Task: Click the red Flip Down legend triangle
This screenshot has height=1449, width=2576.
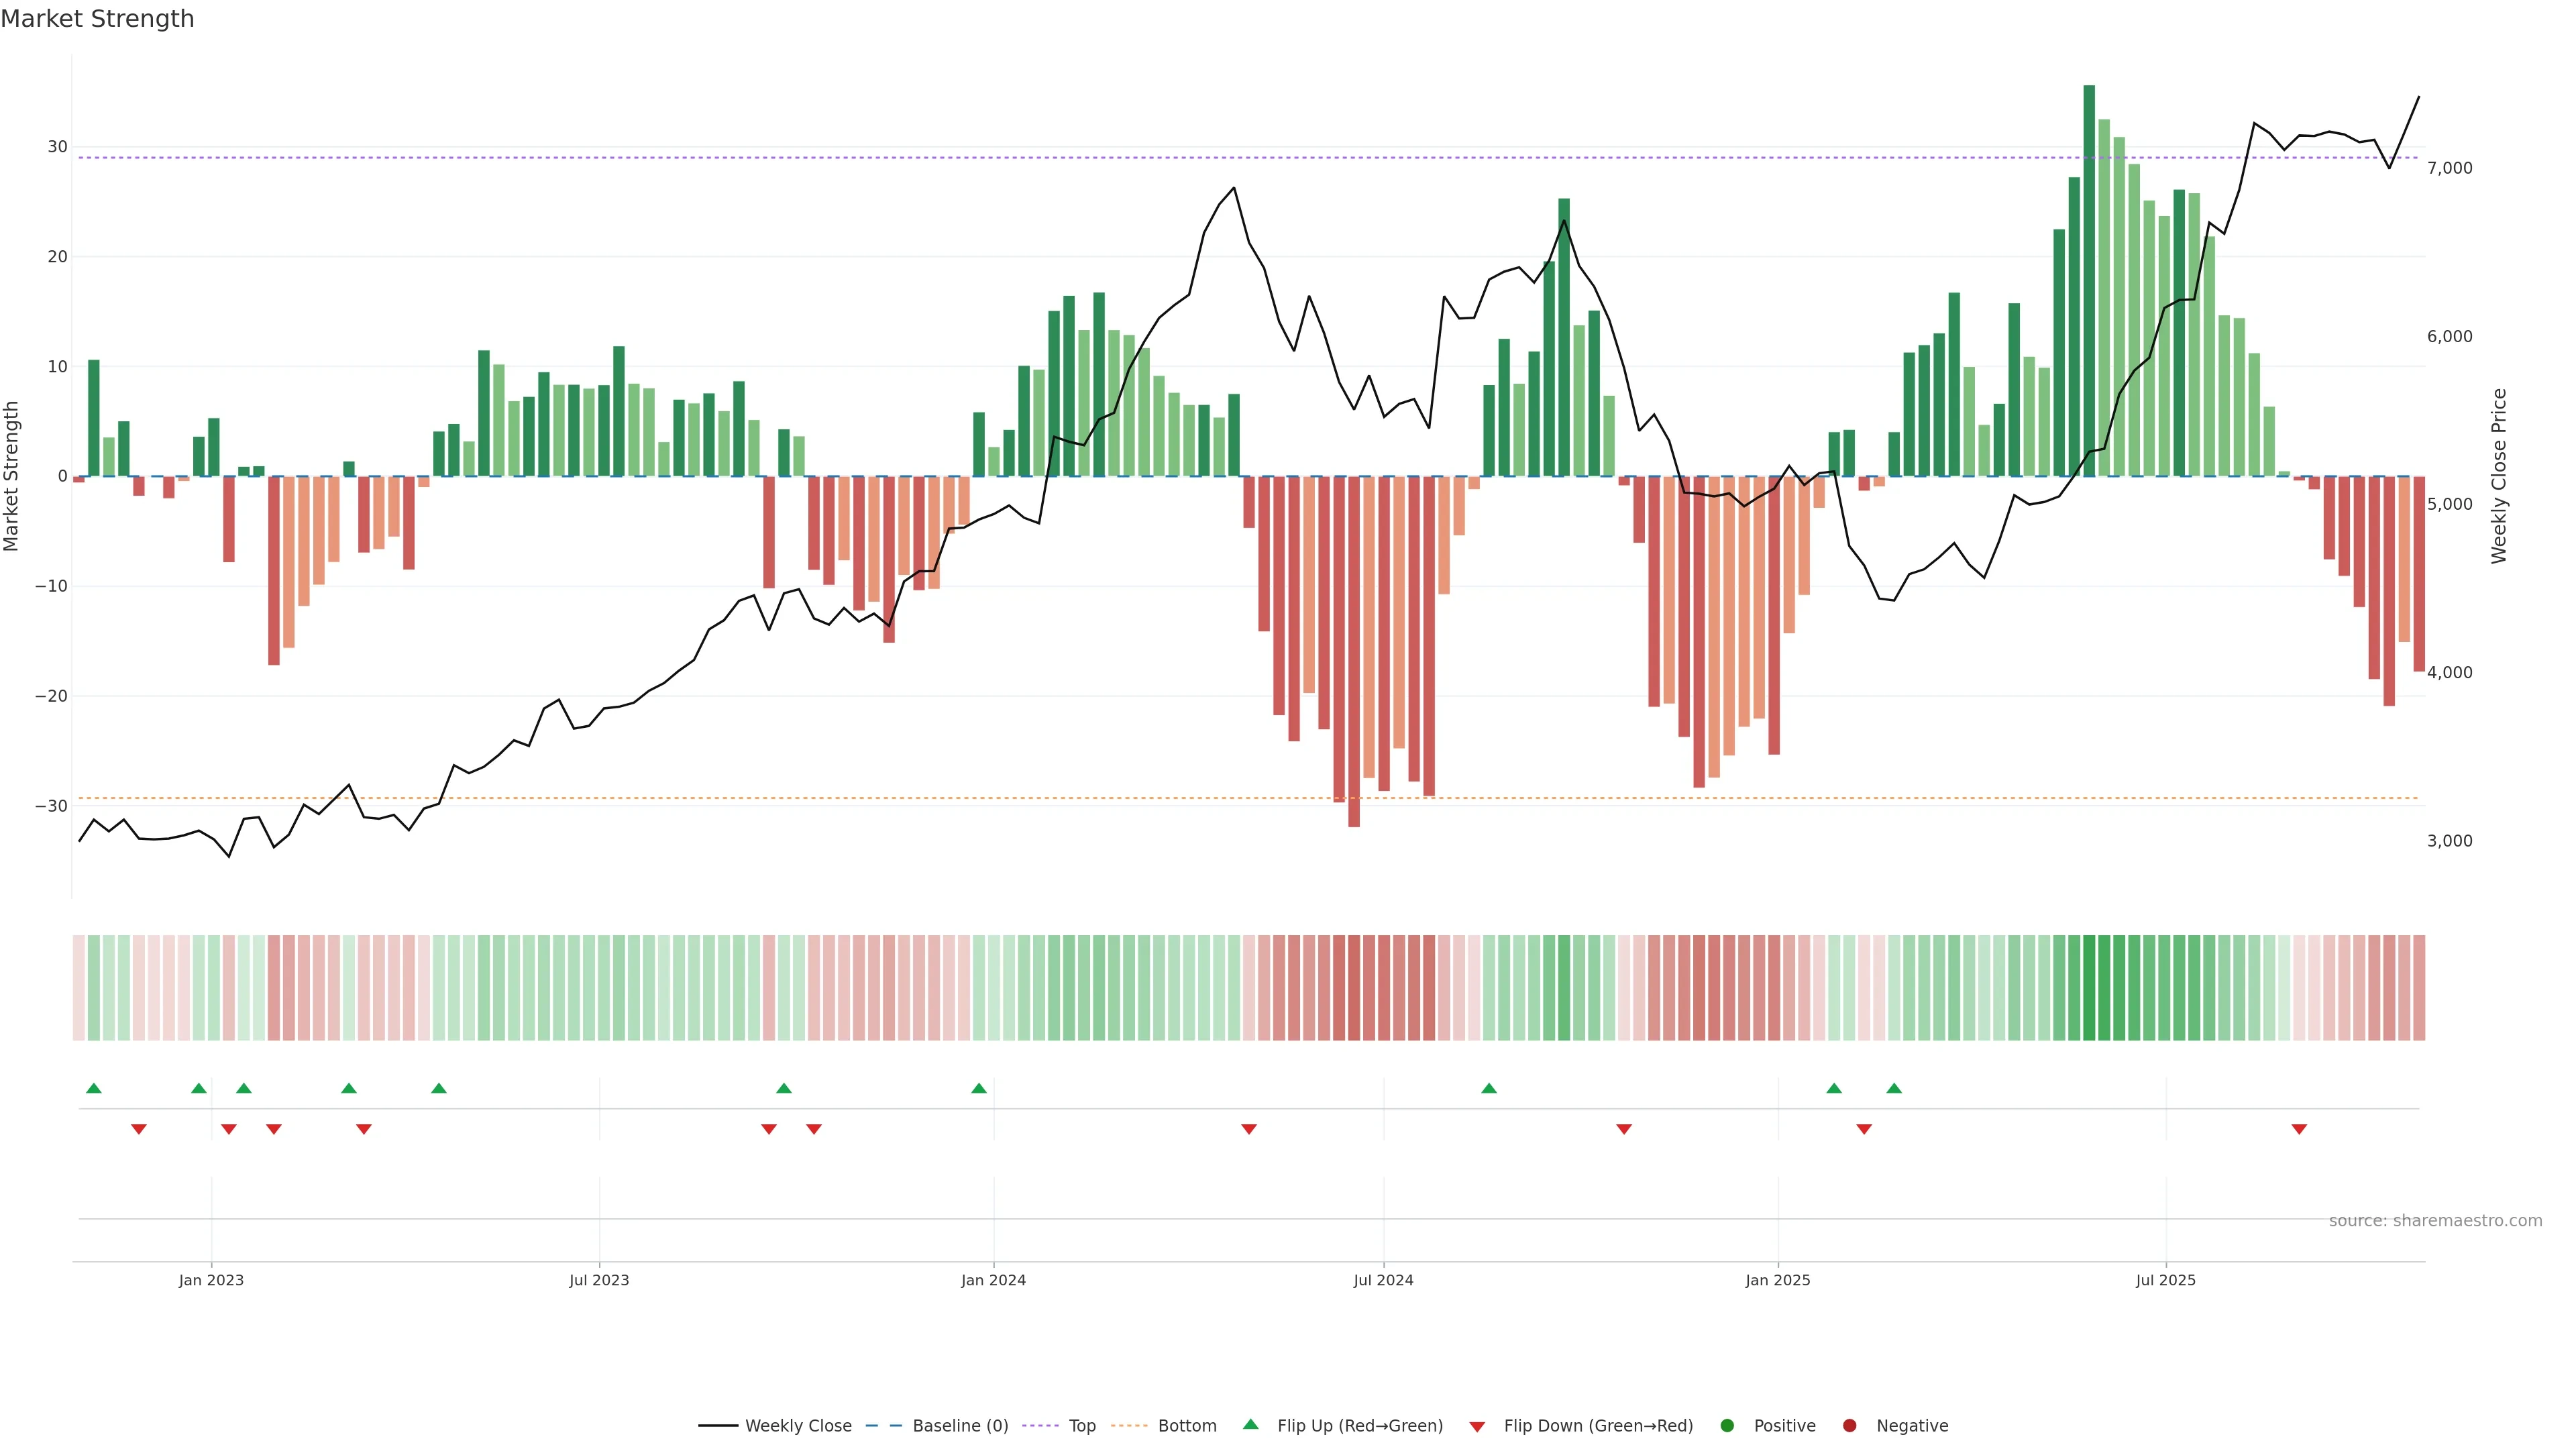Action: (x=1477, y=1426)
